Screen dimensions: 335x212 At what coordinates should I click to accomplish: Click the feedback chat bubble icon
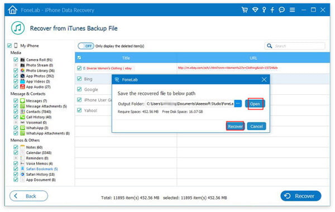[x=282, y=10]
